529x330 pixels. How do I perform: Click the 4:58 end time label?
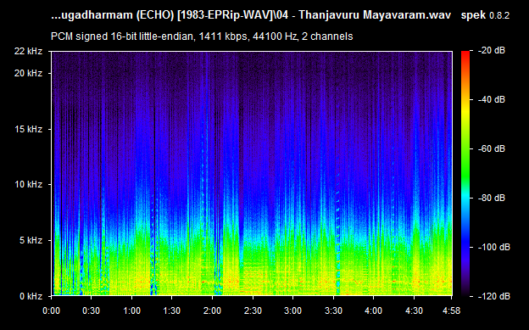(451, 310)
